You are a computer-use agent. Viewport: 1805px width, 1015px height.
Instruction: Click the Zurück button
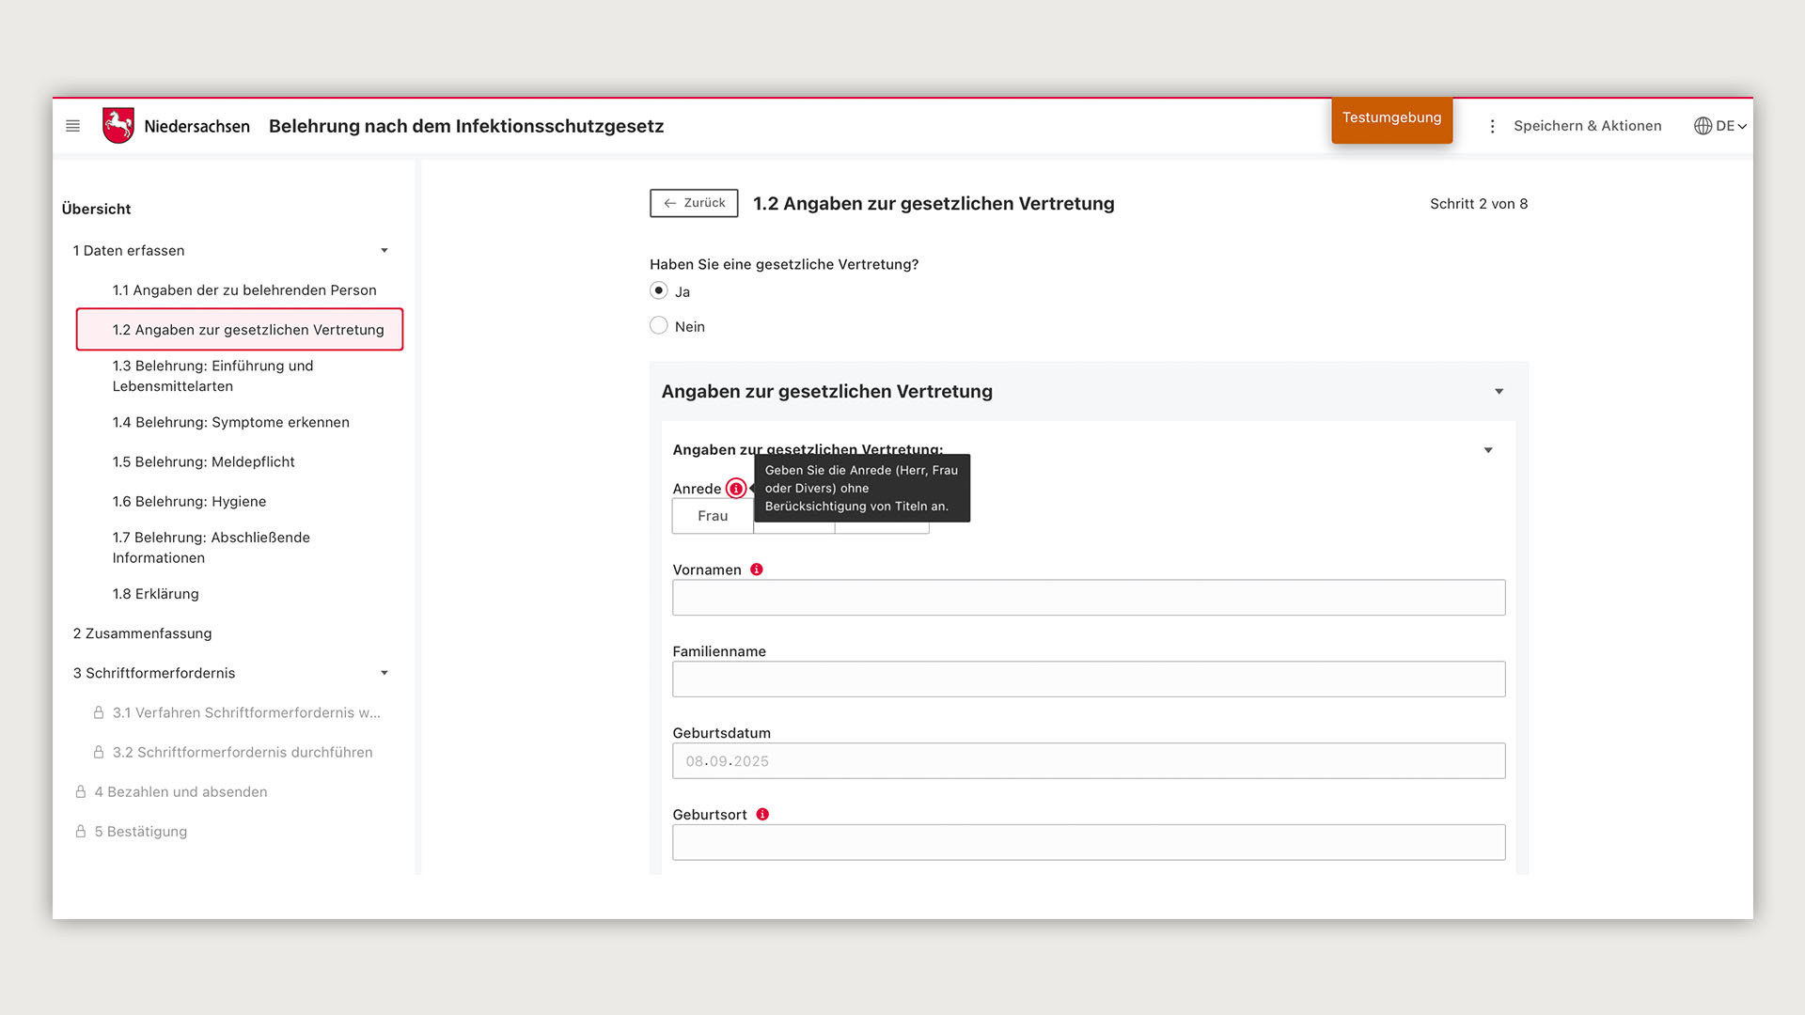[694, 203]
